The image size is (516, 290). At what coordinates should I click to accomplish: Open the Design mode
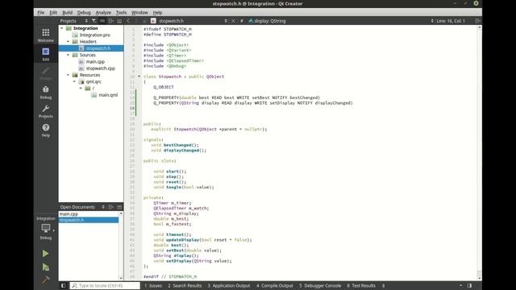click(45, 73)
